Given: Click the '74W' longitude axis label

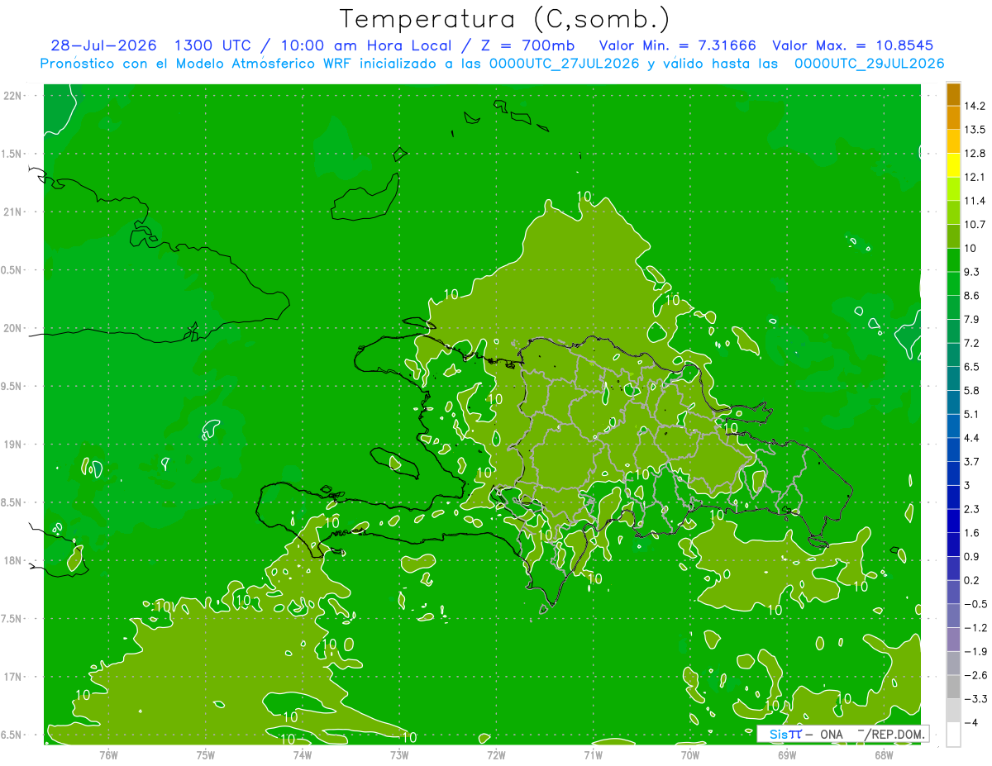Looking at the screenshot, I should pyautogui.click(x=303, y=755).
